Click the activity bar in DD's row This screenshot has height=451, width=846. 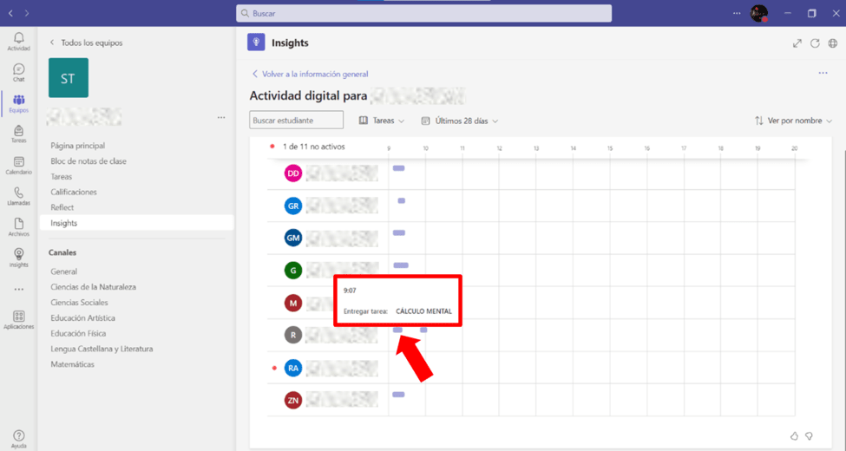coord(399,168)
